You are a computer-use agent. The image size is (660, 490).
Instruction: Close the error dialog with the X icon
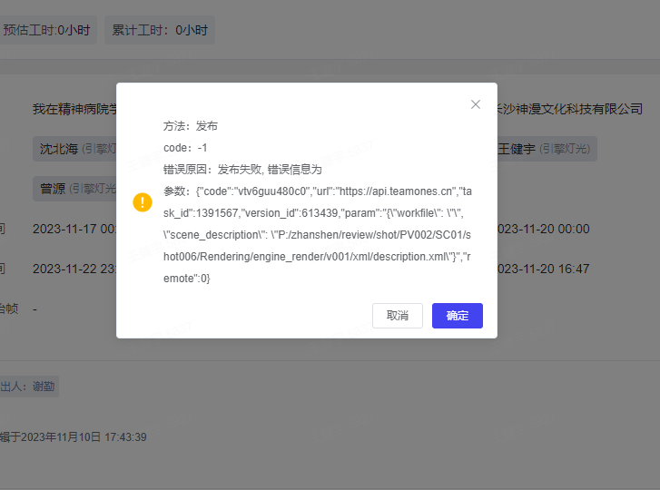[x=476, y=104]
